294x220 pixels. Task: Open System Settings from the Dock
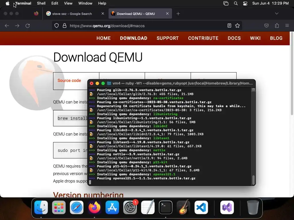tap(130, 207)
